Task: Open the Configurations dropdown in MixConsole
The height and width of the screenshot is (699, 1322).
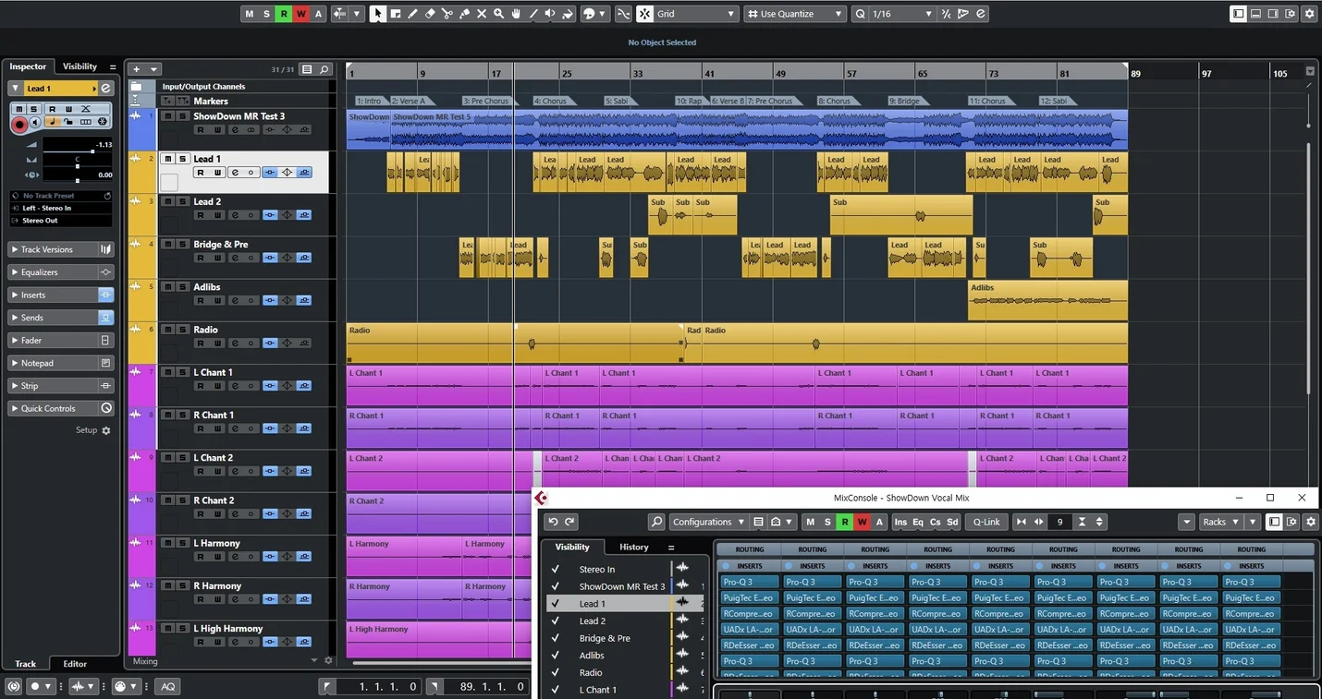Action: click(707, 522)
